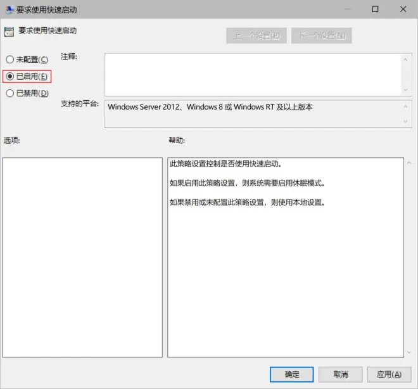
Task: Close the 要求使用快速启动 dialog
Action: [403, 10]
